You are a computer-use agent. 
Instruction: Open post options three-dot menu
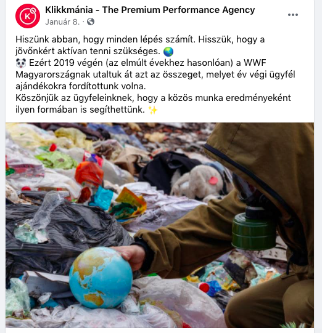pyautogui.click(x=293, y=15)
